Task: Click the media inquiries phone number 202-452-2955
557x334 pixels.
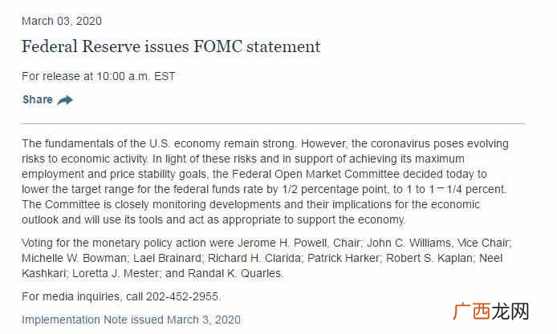Action: point(182,296)
